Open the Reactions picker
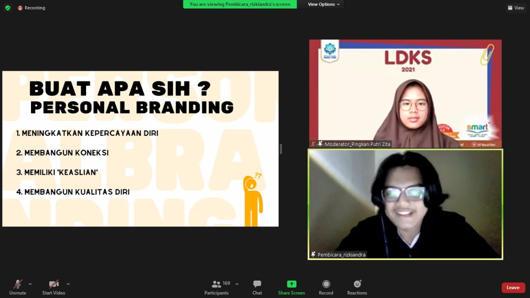530x298 pixels. click(357, 287)
